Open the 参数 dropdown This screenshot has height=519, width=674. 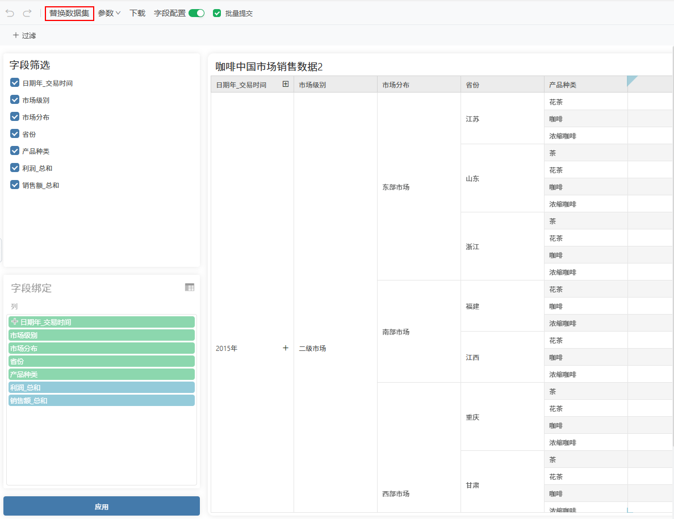(109, 13)
